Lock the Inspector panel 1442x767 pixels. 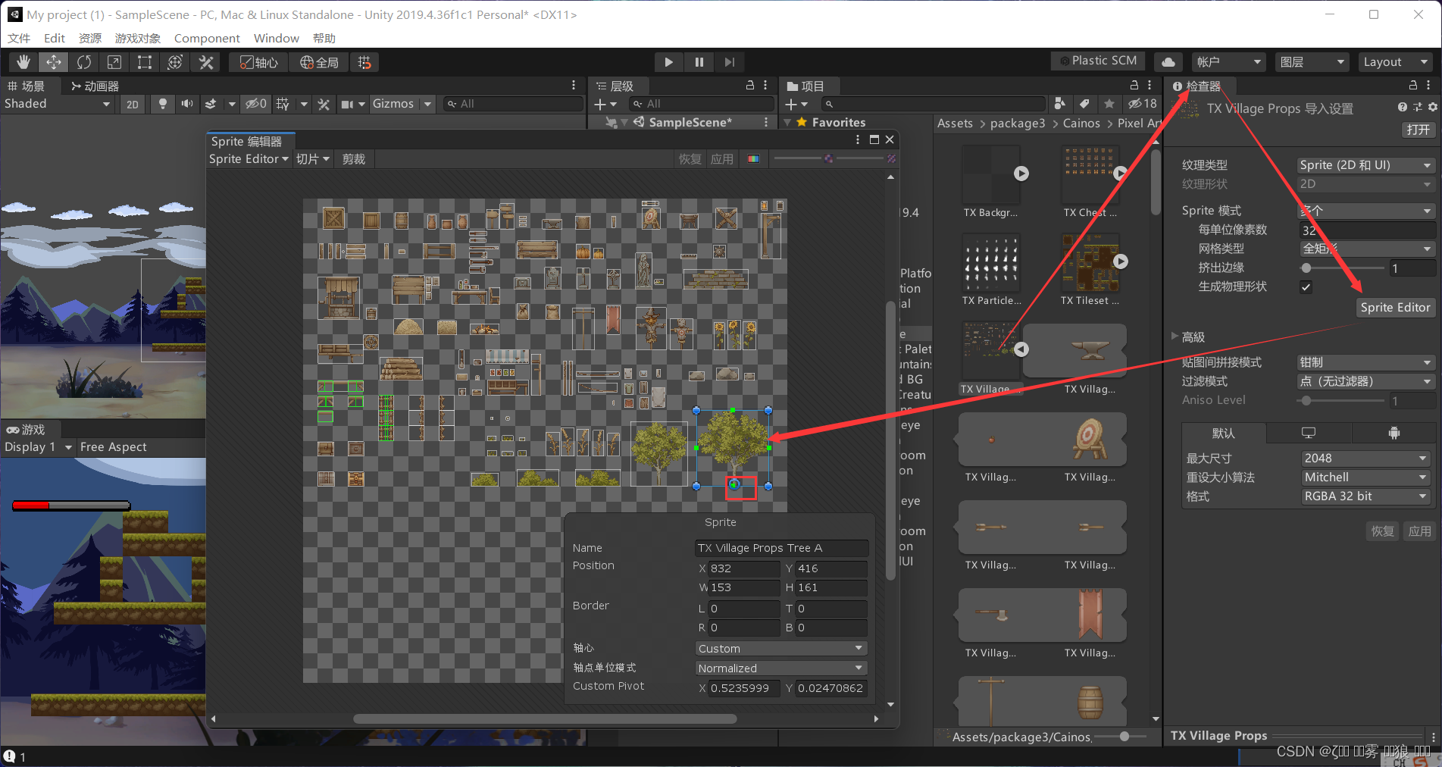pos(1413,86)
